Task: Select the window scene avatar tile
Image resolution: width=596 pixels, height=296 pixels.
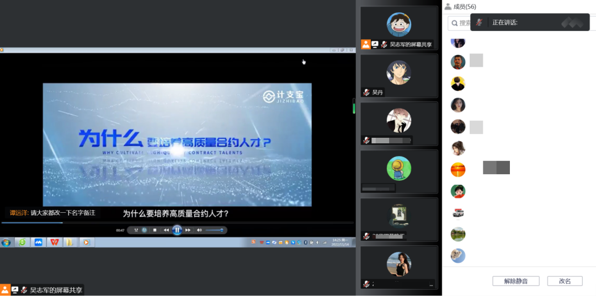Action: tap(399, 216)
